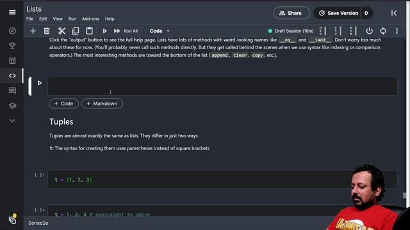Cut the cell with scissors icon
The width and height of the screenshot is (410, 230).
pos(61,31)
